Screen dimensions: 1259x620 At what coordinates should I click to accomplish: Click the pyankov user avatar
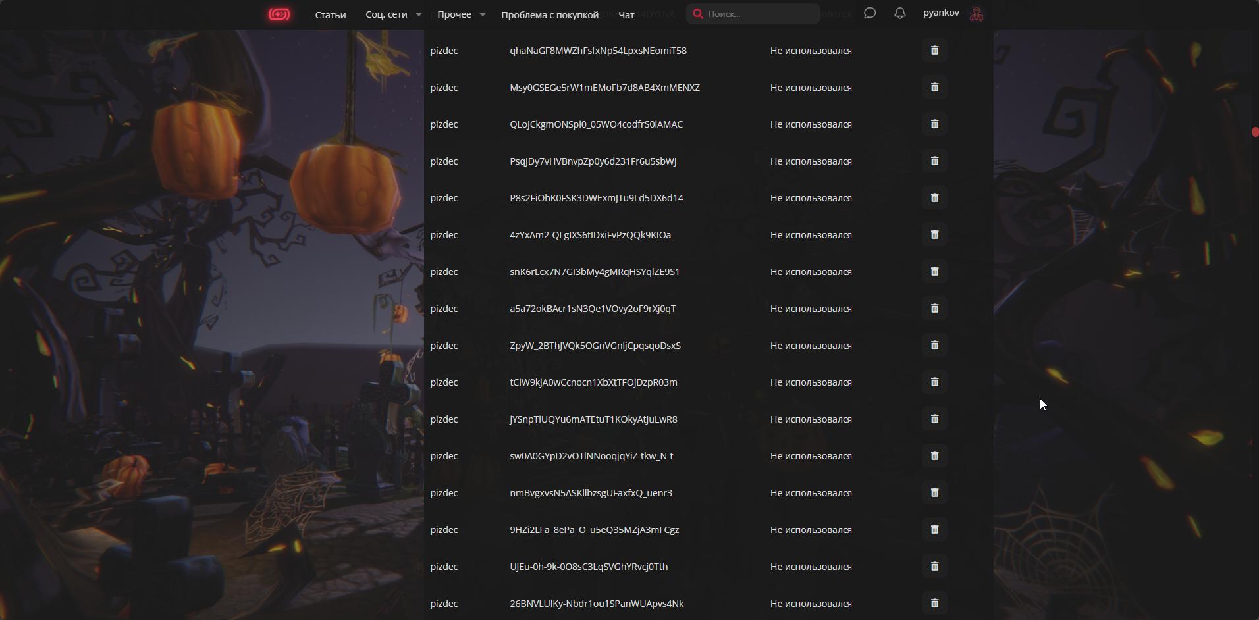coord(977,14)
